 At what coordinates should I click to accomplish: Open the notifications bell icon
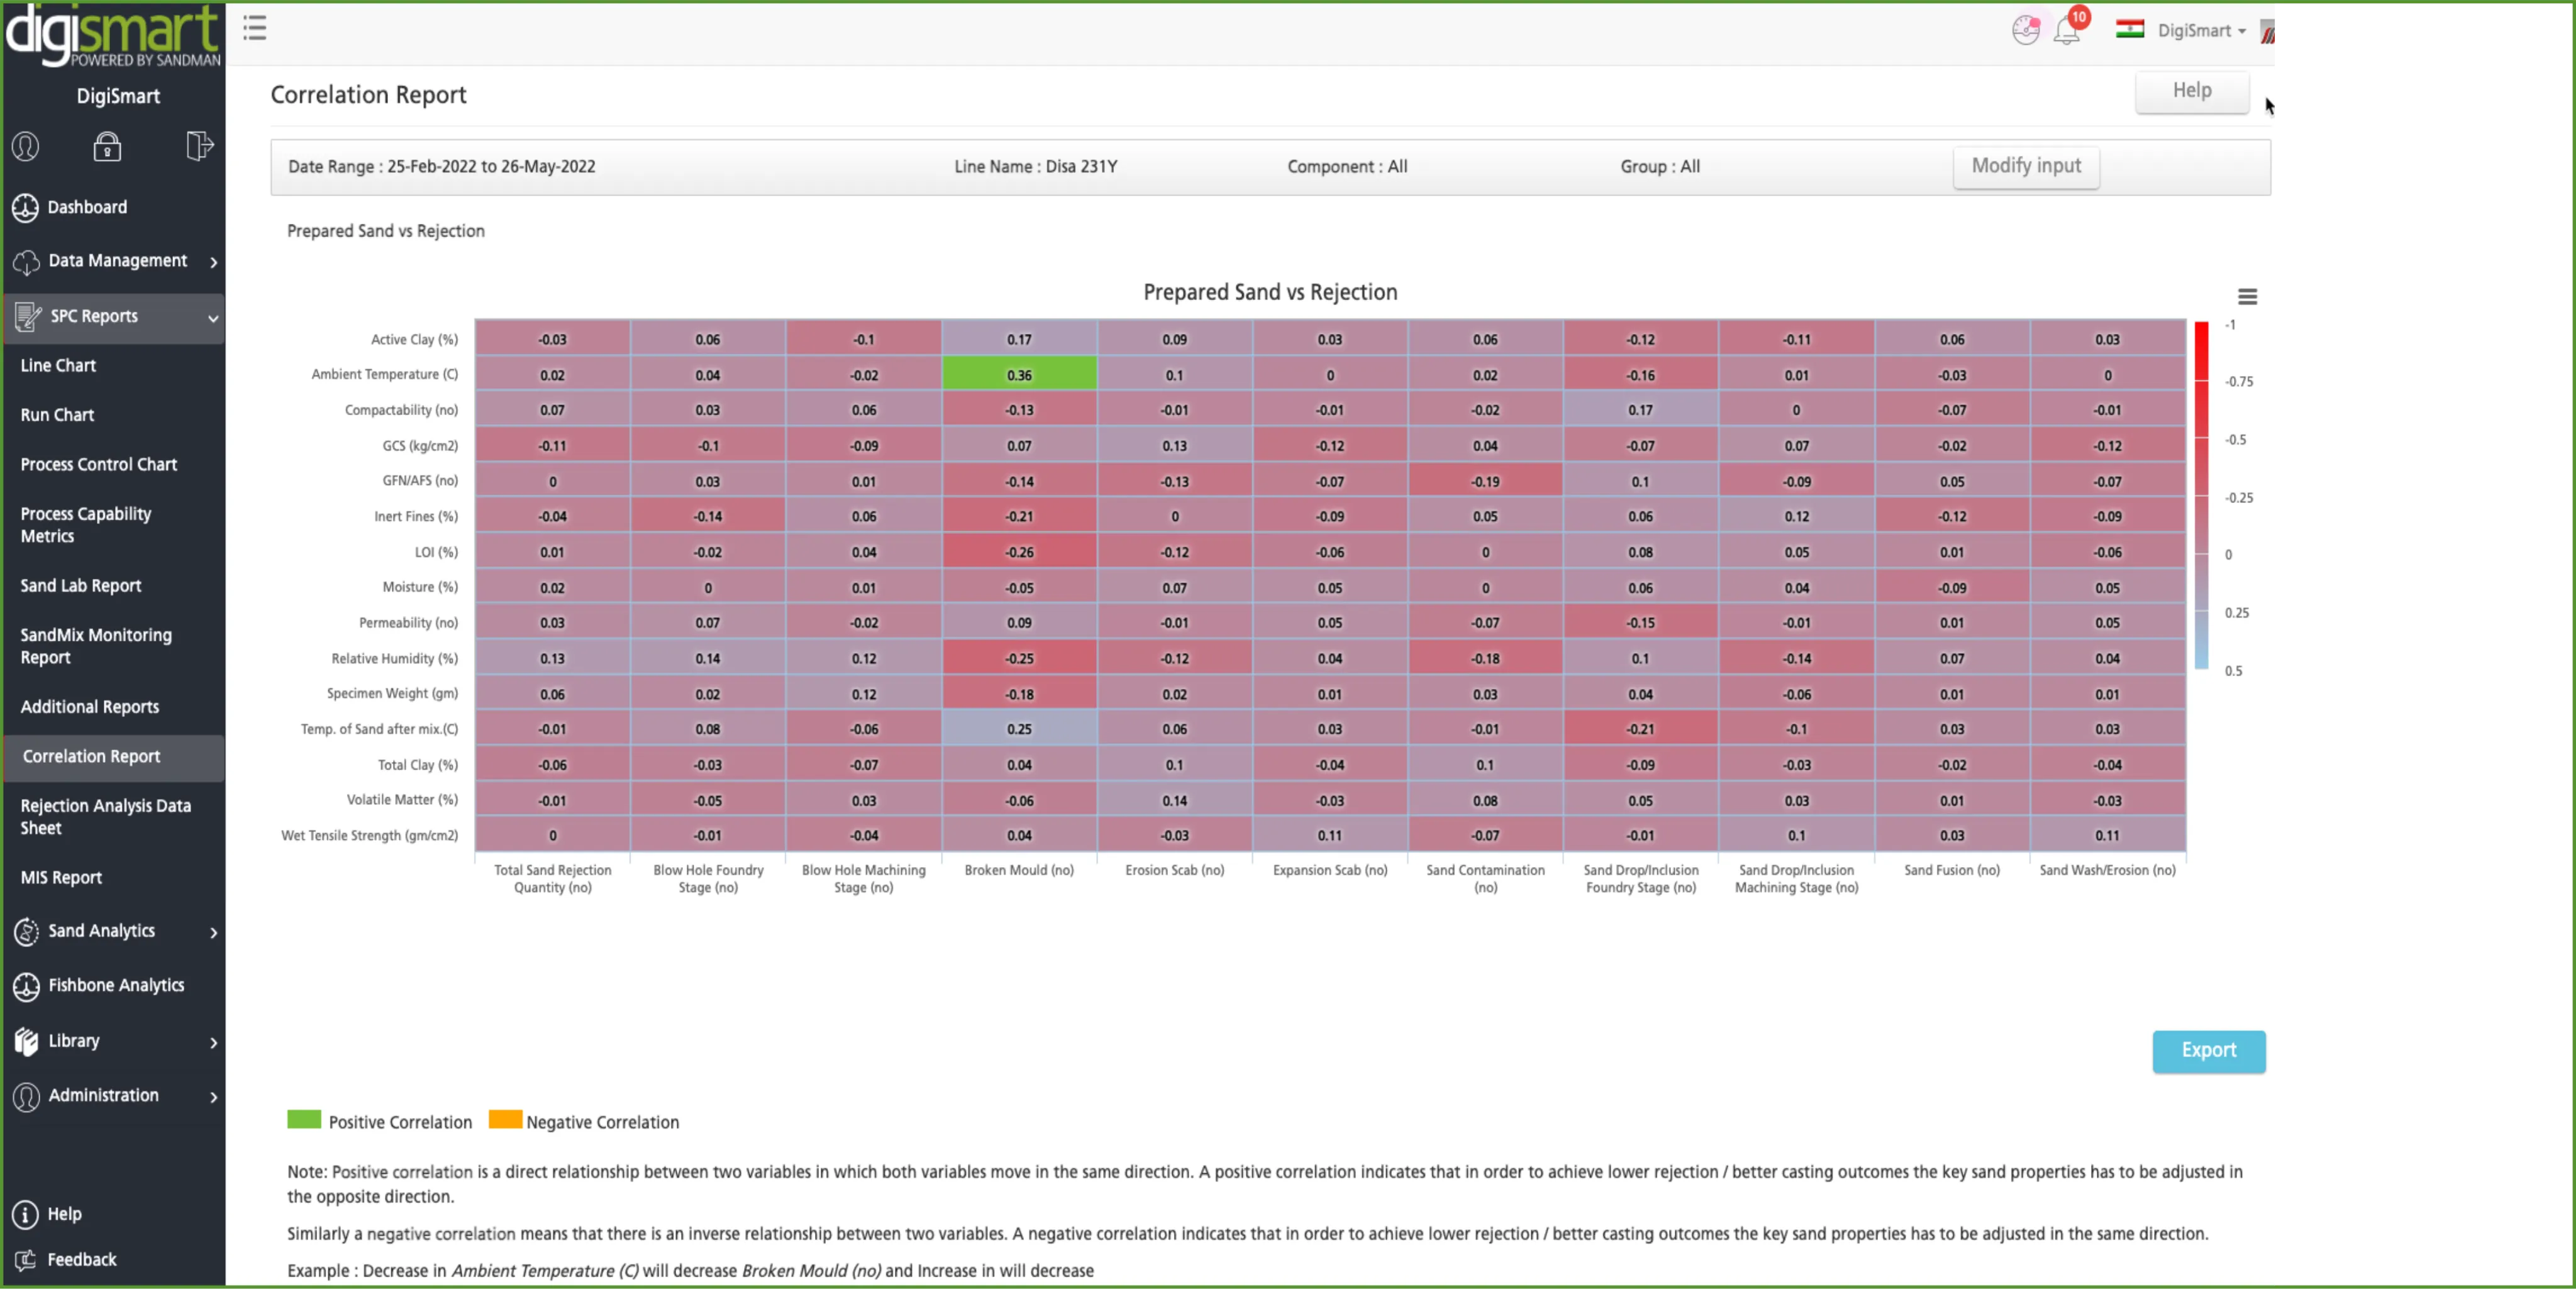pos(2066,31)
